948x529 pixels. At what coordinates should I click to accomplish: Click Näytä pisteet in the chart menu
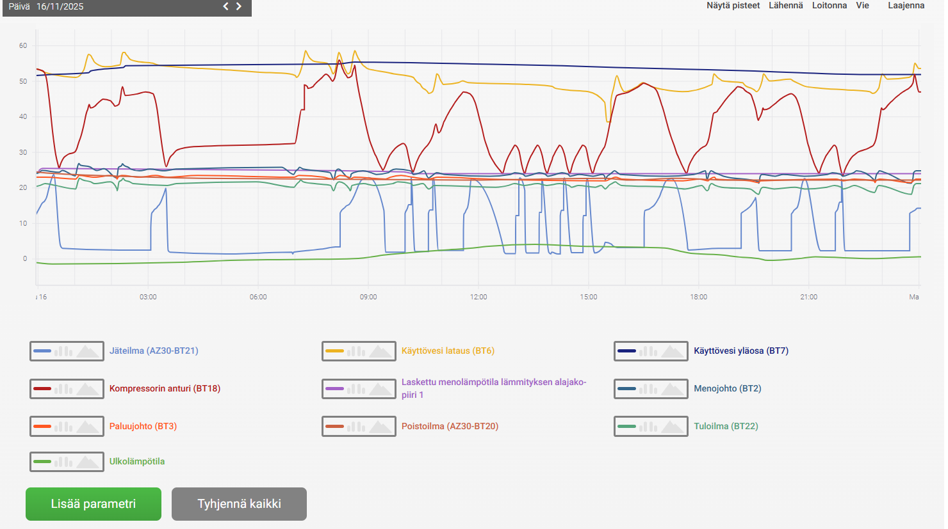[733, 6]
